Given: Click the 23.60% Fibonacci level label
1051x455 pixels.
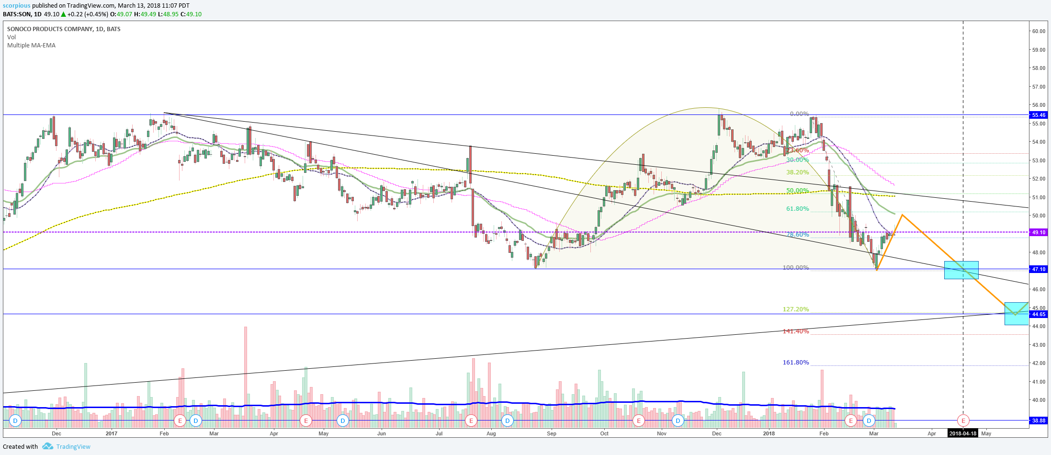Looking at the screenshot, I should click(798, 150).
